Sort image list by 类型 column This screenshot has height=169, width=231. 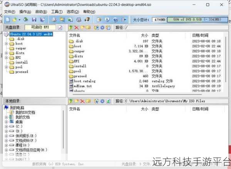[x=155, y=35]
